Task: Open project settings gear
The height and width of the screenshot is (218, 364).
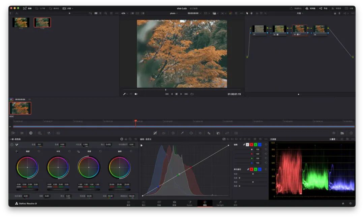Action: (x=350, y=204)
